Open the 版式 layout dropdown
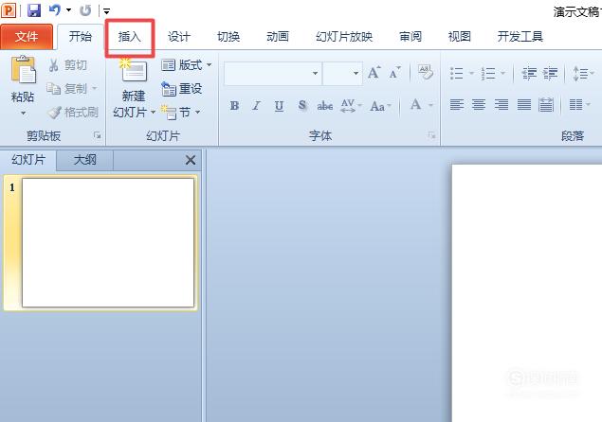The height and width of the screenshot is (422, 602). (186, 65)
